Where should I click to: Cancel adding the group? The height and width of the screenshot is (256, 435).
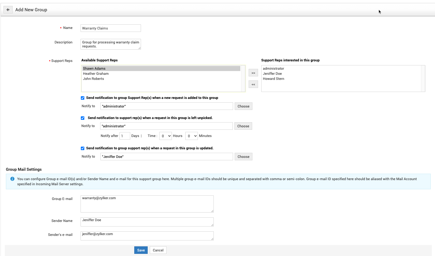coord(158,250)
